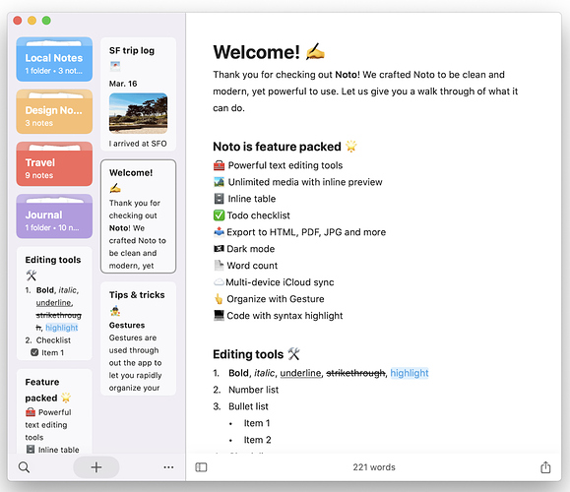Click bullet Item 2 in the editor

tap(257, 440)
